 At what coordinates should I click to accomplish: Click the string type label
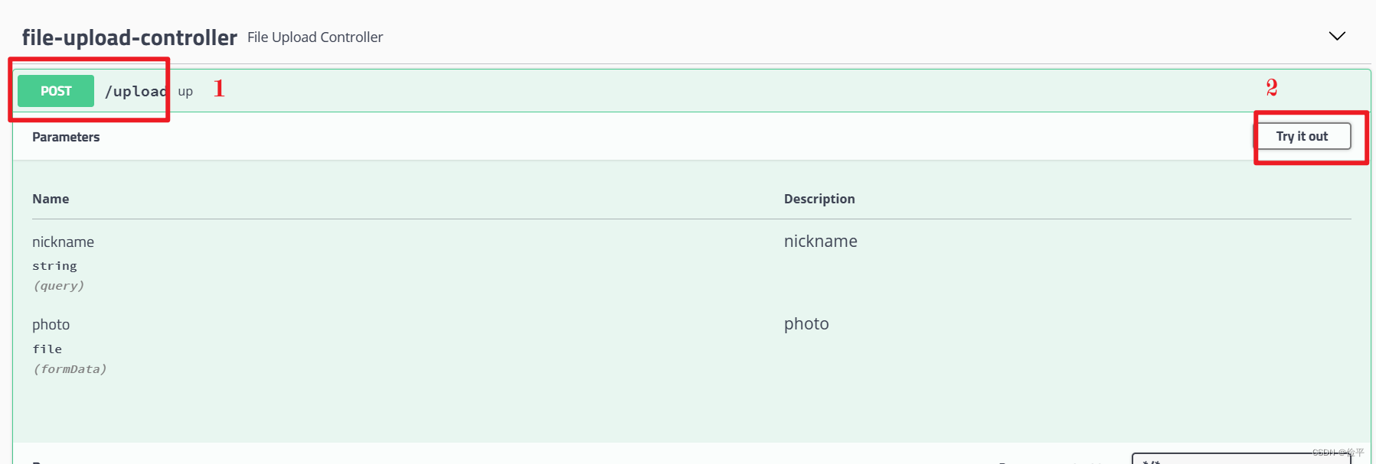coord(54,266)
